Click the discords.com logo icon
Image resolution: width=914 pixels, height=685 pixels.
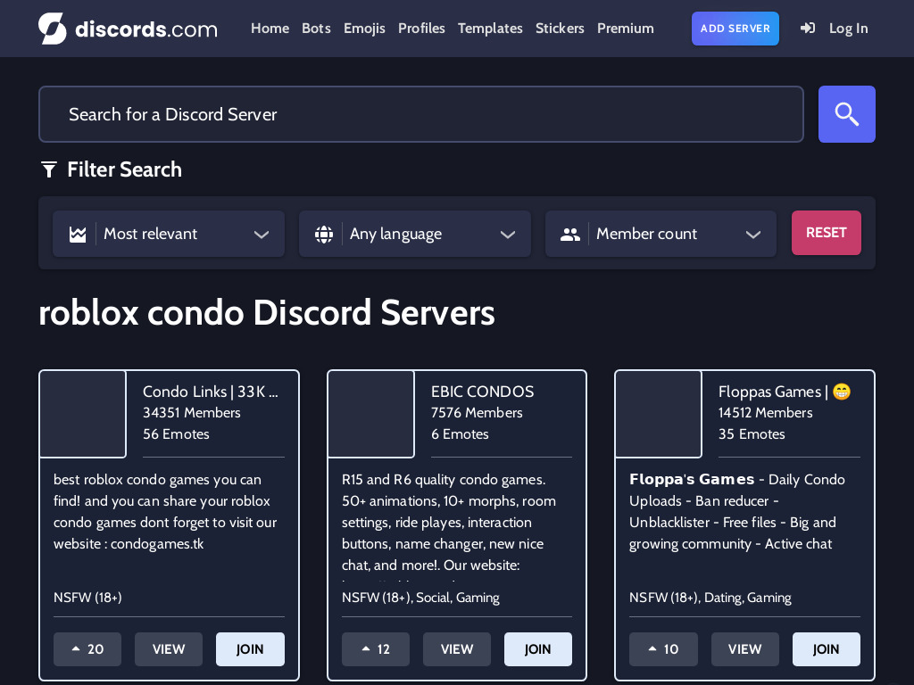click(53, 28)
